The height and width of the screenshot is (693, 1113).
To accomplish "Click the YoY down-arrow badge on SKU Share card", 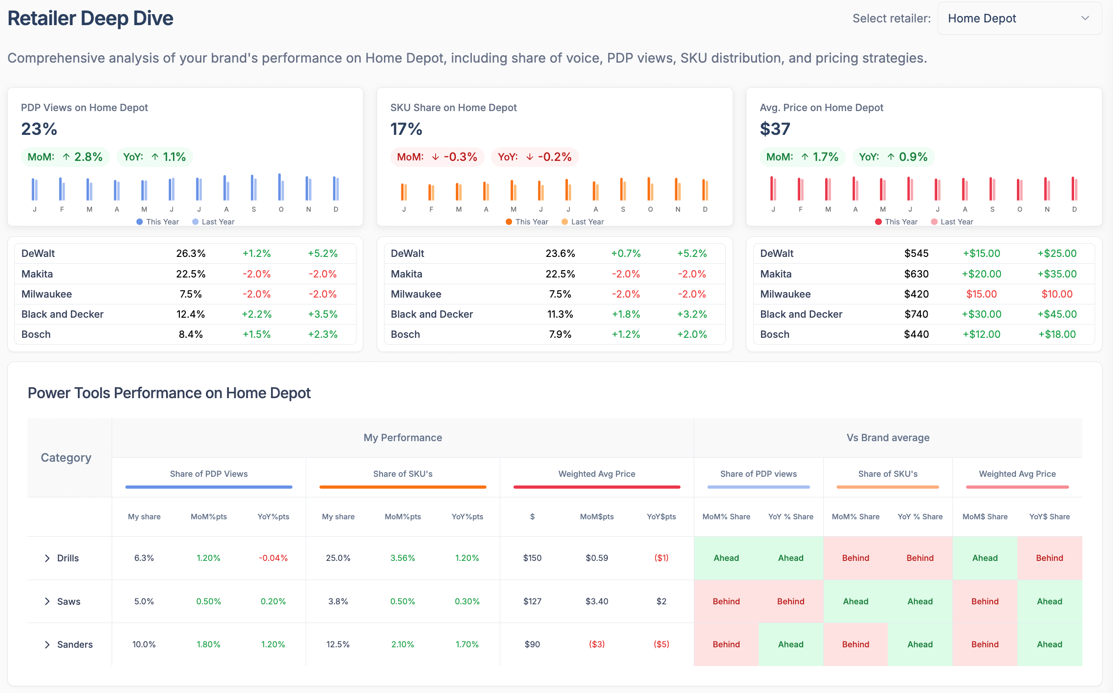I will coord(535,157).
